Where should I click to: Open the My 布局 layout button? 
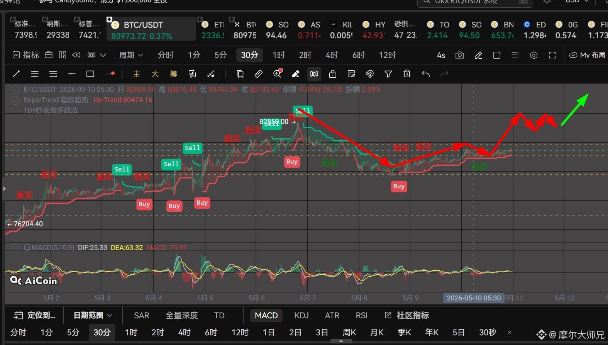point(587,55)
